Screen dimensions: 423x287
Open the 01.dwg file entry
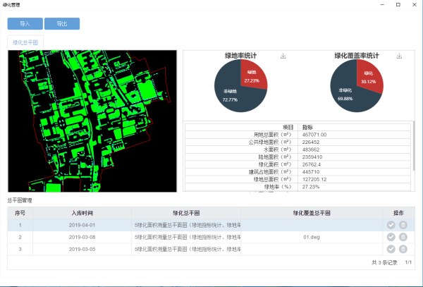pyautogui.click(x=312, y=237)
